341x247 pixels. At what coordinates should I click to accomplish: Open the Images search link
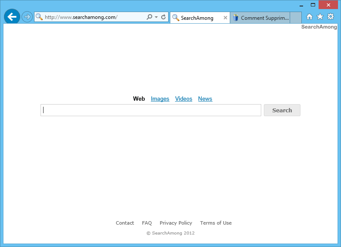(160, 99)
